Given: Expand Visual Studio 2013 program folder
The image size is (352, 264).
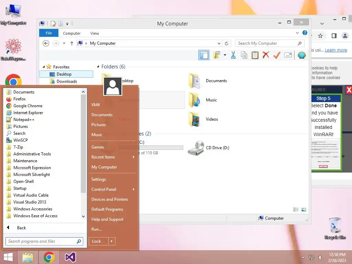Looking at the screenshot, I should 43,202.
